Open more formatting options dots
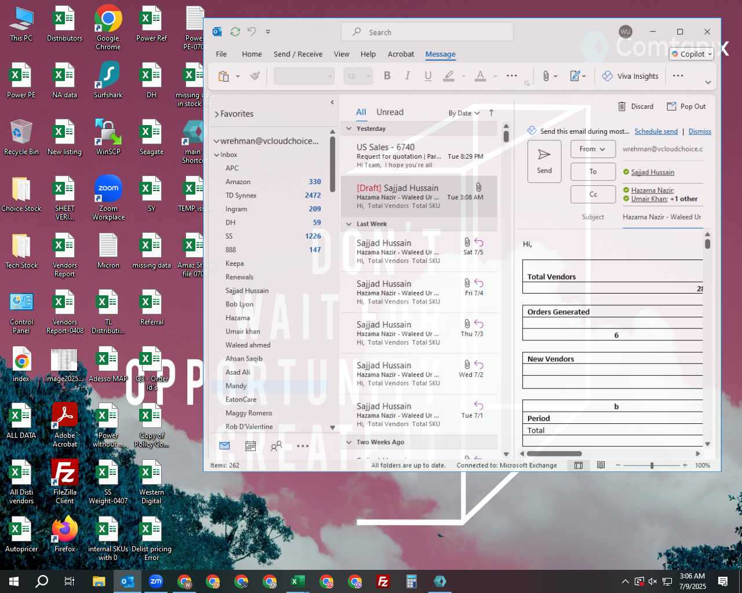This screenshot has height=593, width=742. coord(512,76)
